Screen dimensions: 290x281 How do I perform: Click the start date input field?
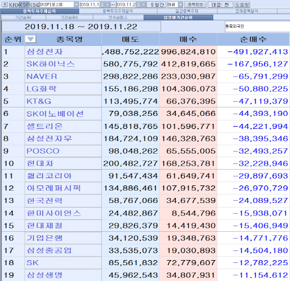tap(90, 5)
